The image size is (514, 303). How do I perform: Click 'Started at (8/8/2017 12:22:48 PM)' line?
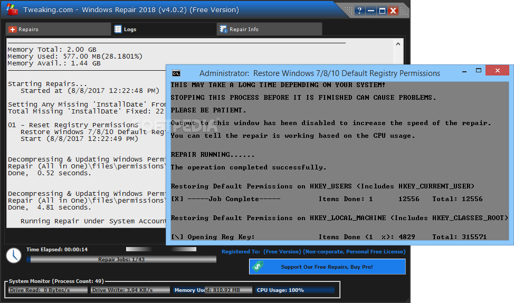[x=90, y=91]
